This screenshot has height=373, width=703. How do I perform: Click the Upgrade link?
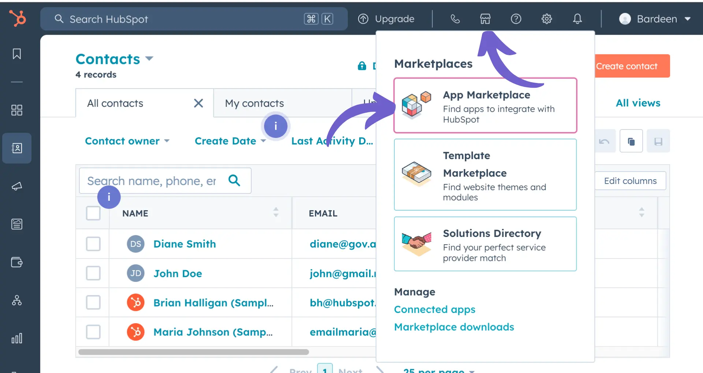(394, 19)
